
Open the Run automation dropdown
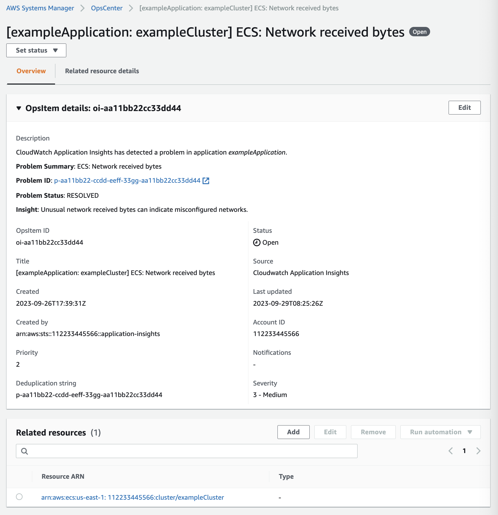point(440,432)
